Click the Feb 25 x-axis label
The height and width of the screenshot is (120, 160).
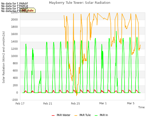click(x=75, y=103)
